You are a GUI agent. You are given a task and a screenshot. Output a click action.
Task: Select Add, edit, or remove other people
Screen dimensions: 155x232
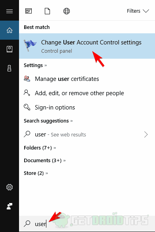(x=87, y=93)
